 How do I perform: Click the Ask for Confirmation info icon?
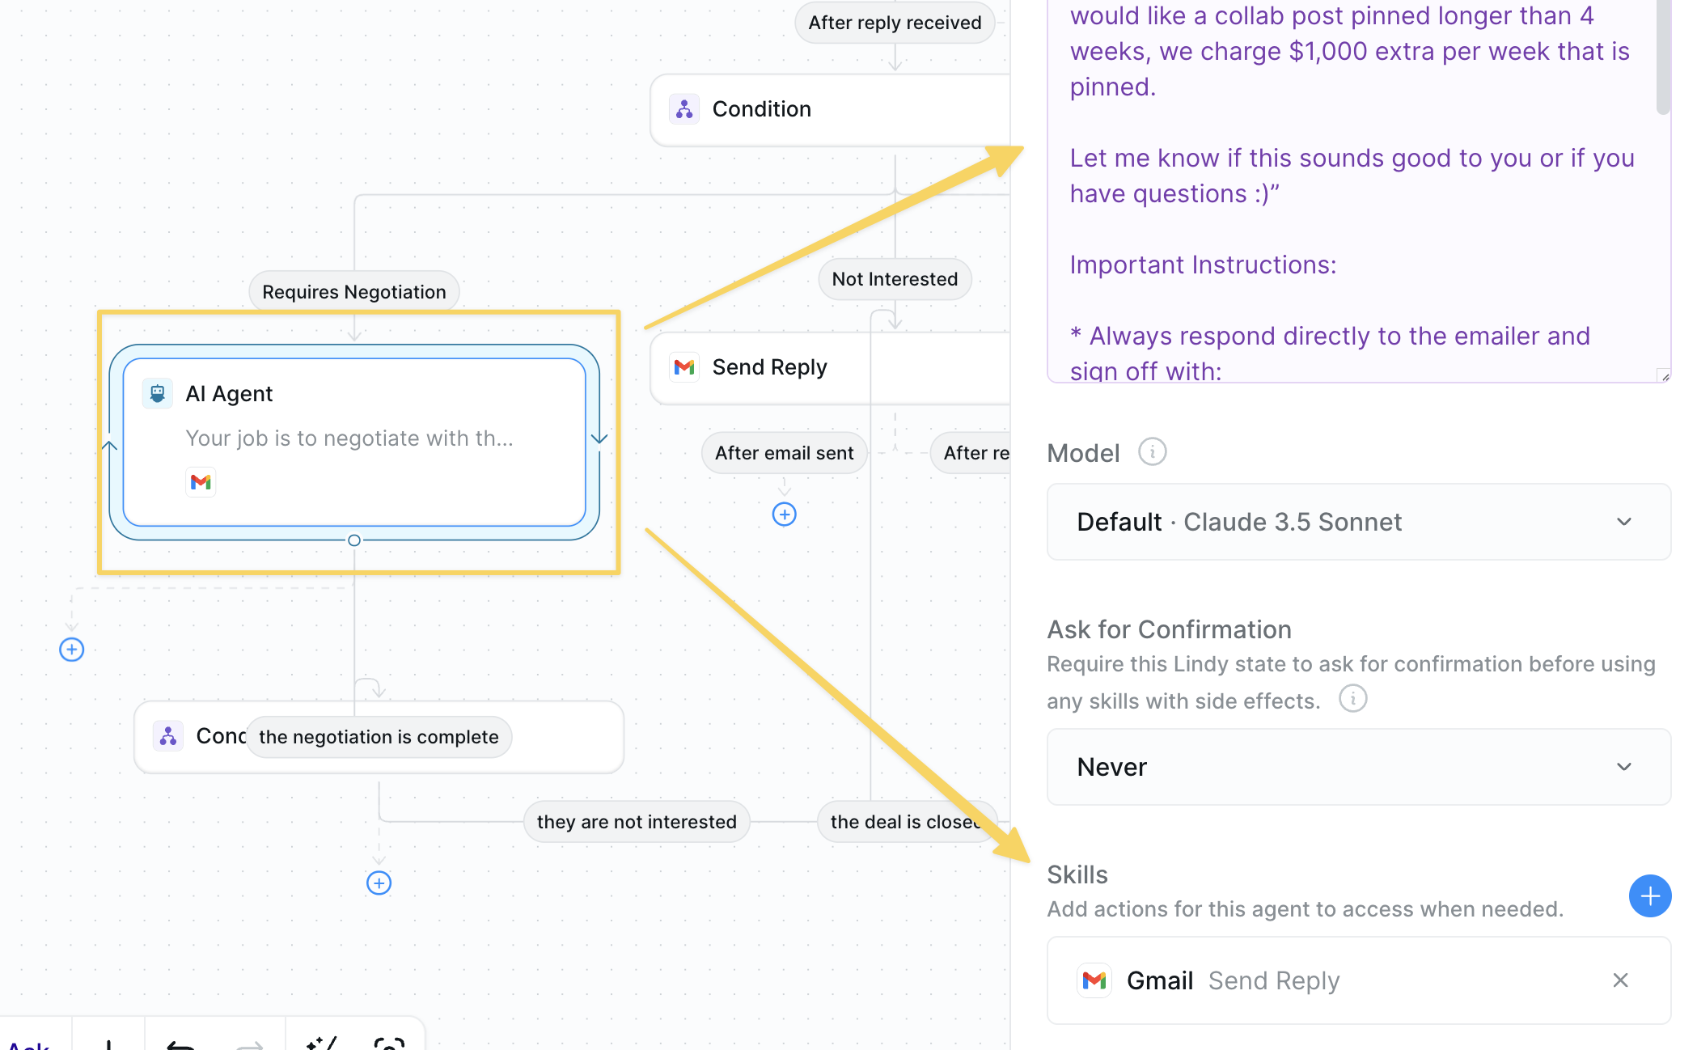1352,698
